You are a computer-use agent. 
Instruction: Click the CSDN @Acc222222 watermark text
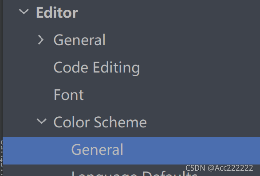(x=219, y=168)
